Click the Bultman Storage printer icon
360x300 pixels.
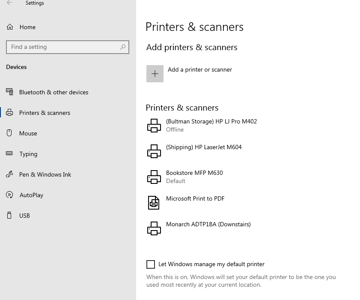point(154,126)
